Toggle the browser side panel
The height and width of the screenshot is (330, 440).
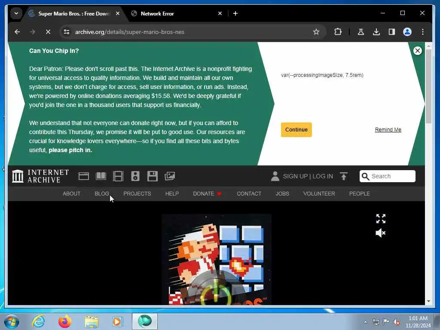point(392,32)
